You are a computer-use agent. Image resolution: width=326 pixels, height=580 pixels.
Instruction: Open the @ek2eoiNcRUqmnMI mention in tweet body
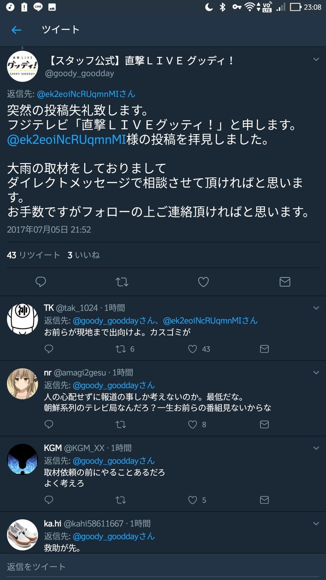click(x=66, y=140)
